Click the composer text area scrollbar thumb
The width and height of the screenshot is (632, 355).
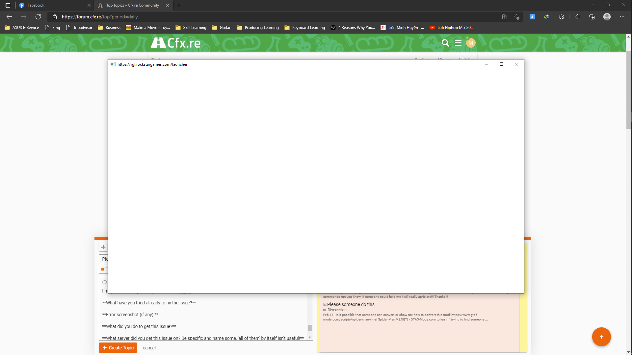pyautogui.click(x=310, y=328)
